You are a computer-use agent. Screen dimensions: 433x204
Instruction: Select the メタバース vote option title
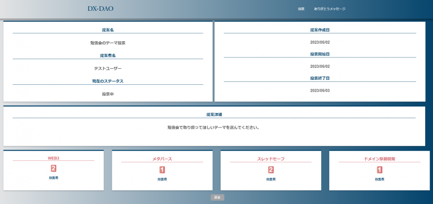click(162, 159)
